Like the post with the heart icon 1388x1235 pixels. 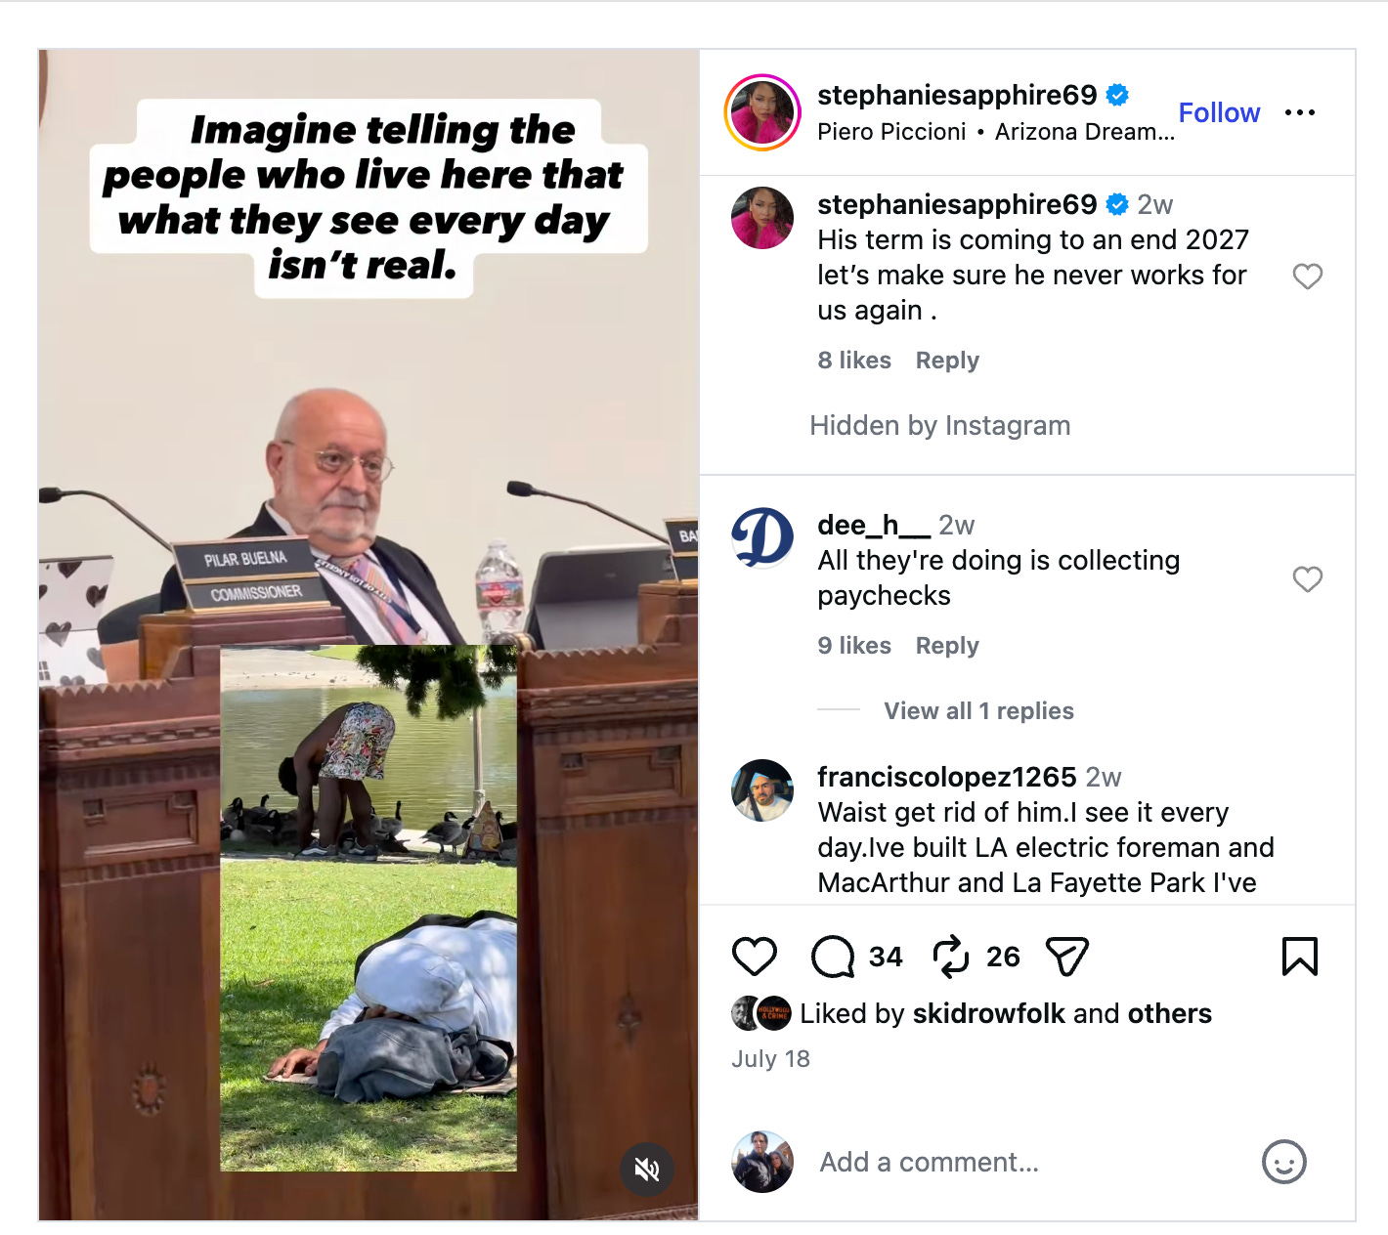[x=755, y=957]
